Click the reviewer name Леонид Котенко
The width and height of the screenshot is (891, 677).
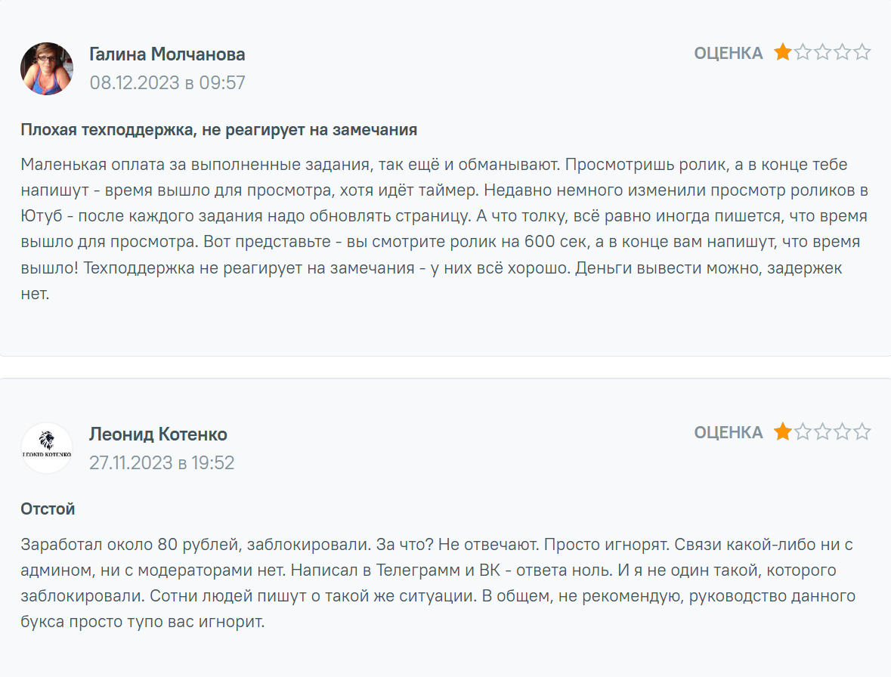point(158,434)
